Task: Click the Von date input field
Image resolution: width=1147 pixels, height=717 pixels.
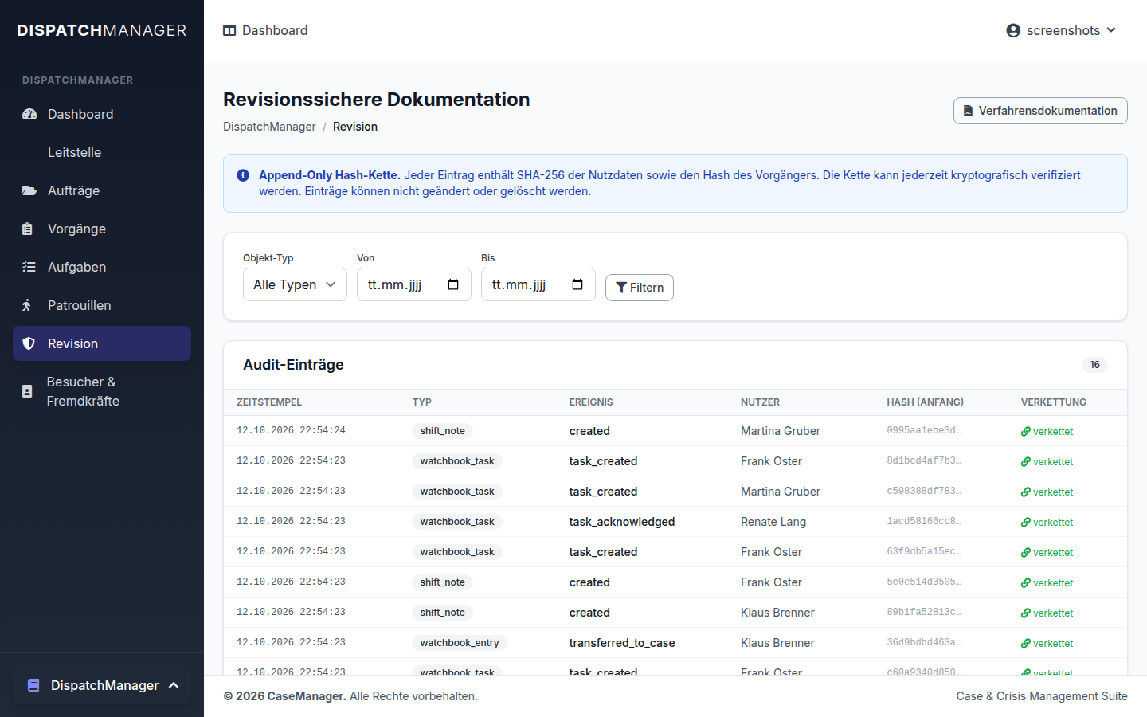Action: [x=414, y=284]
